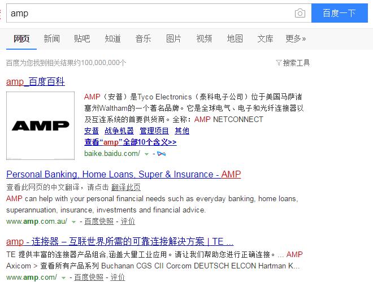The width and height of the screenshot is (373, 282).
Task: Open the 战争机器 meaning link
Action: [119, 131]
